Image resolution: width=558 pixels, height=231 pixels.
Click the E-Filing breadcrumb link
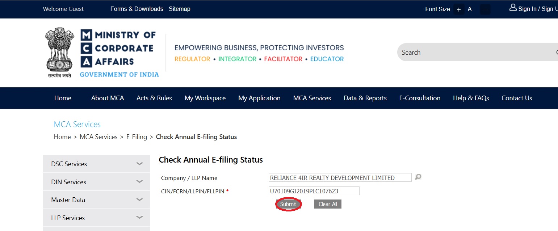(137, 137)
